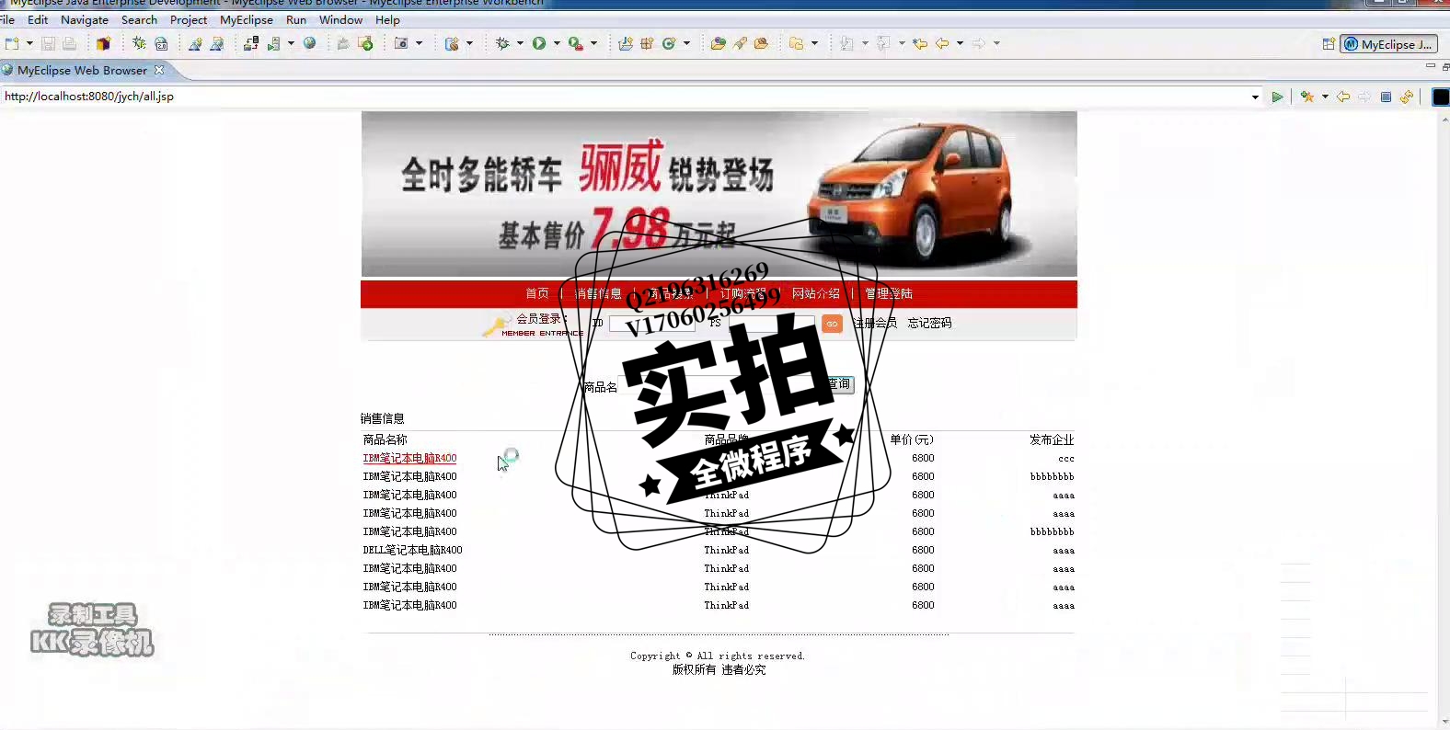
Task: Click the browser add favorite star icon
Action: pyautogui.click(x=1307, y=97)
